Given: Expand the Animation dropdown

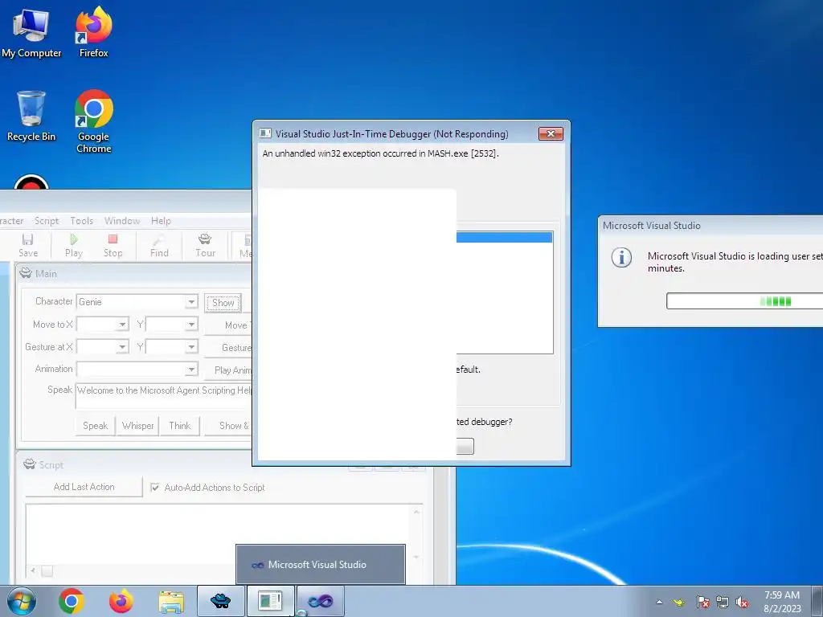Looking at the screenshot, I should click(191, 370).
